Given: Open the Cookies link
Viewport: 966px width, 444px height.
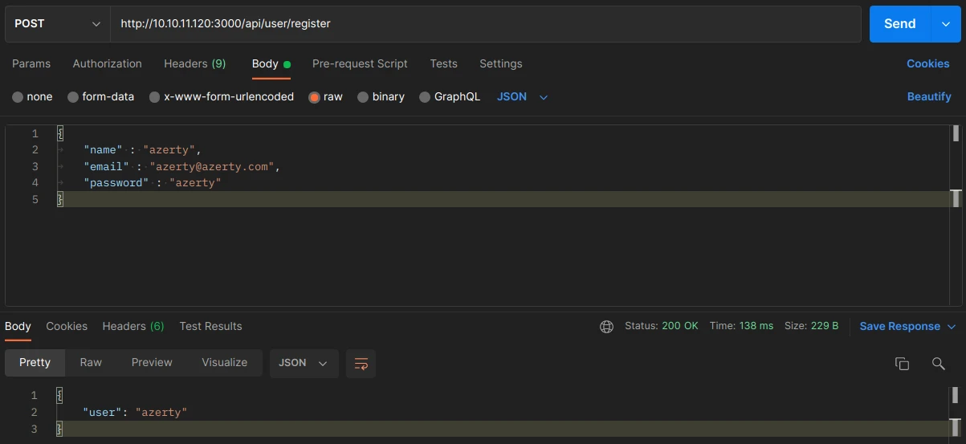Looking at the screenshot, I should (x=927, y=64).
